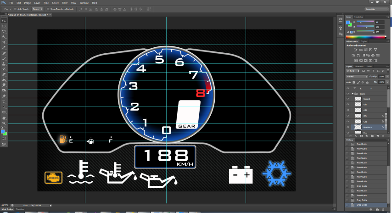Hide the CEL layer
Image resolution: width=392 pixels, height=213 pixels.
[348, 116]
